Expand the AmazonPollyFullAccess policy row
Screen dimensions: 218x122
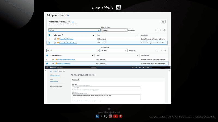55,39
